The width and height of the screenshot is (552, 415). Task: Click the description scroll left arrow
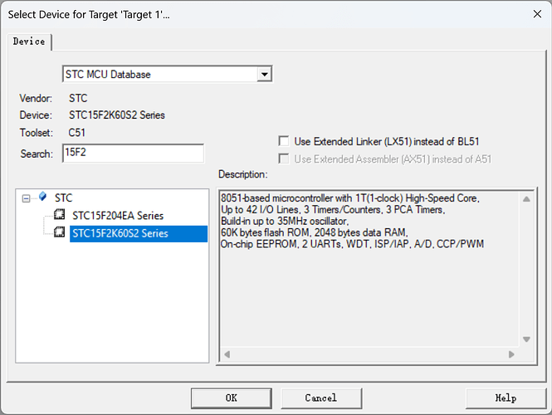click(x=227, y=354)
